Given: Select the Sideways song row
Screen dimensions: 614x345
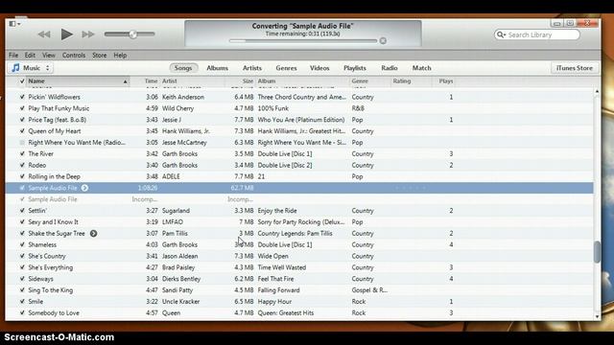Looking at the screenshot, I should coord(299,279).
